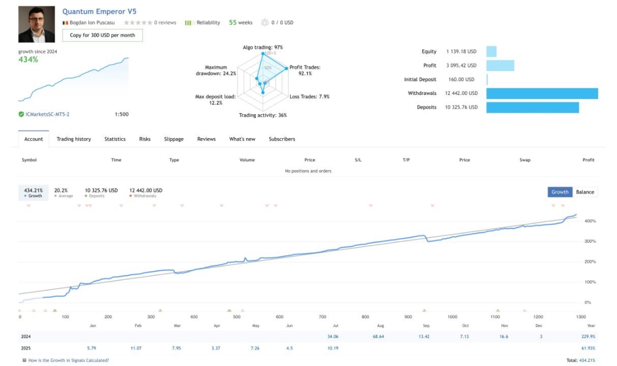Toggle the 10 325.76 USD Deposits series
This screenshot has width=617, height=366.
[101, 193]
